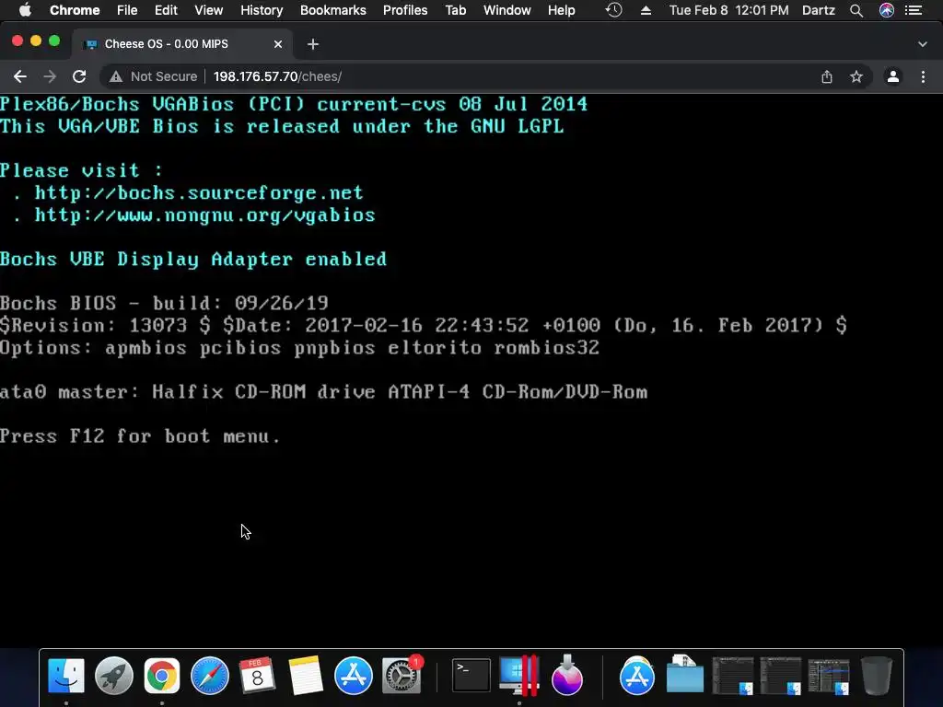Viewport: 943px width, 707px height.
Task: Click the text http://www.nongnu.org/vgabios
Action: [204, 215]
